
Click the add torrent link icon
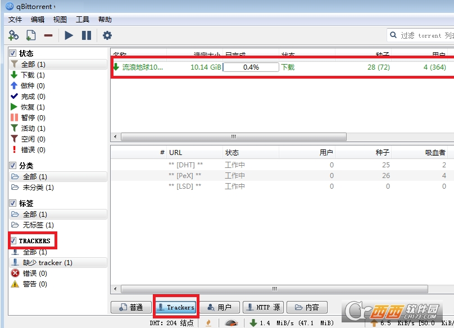click(13, 35)
